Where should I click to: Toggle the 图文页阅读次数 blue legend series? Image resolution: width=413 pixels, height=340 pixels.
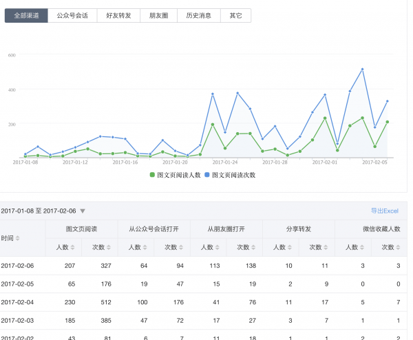point(230,175)
